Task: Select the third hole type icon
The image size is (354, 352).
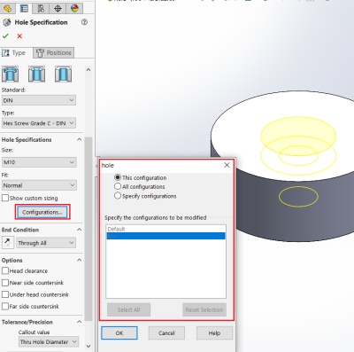Action: pos(63,74)
